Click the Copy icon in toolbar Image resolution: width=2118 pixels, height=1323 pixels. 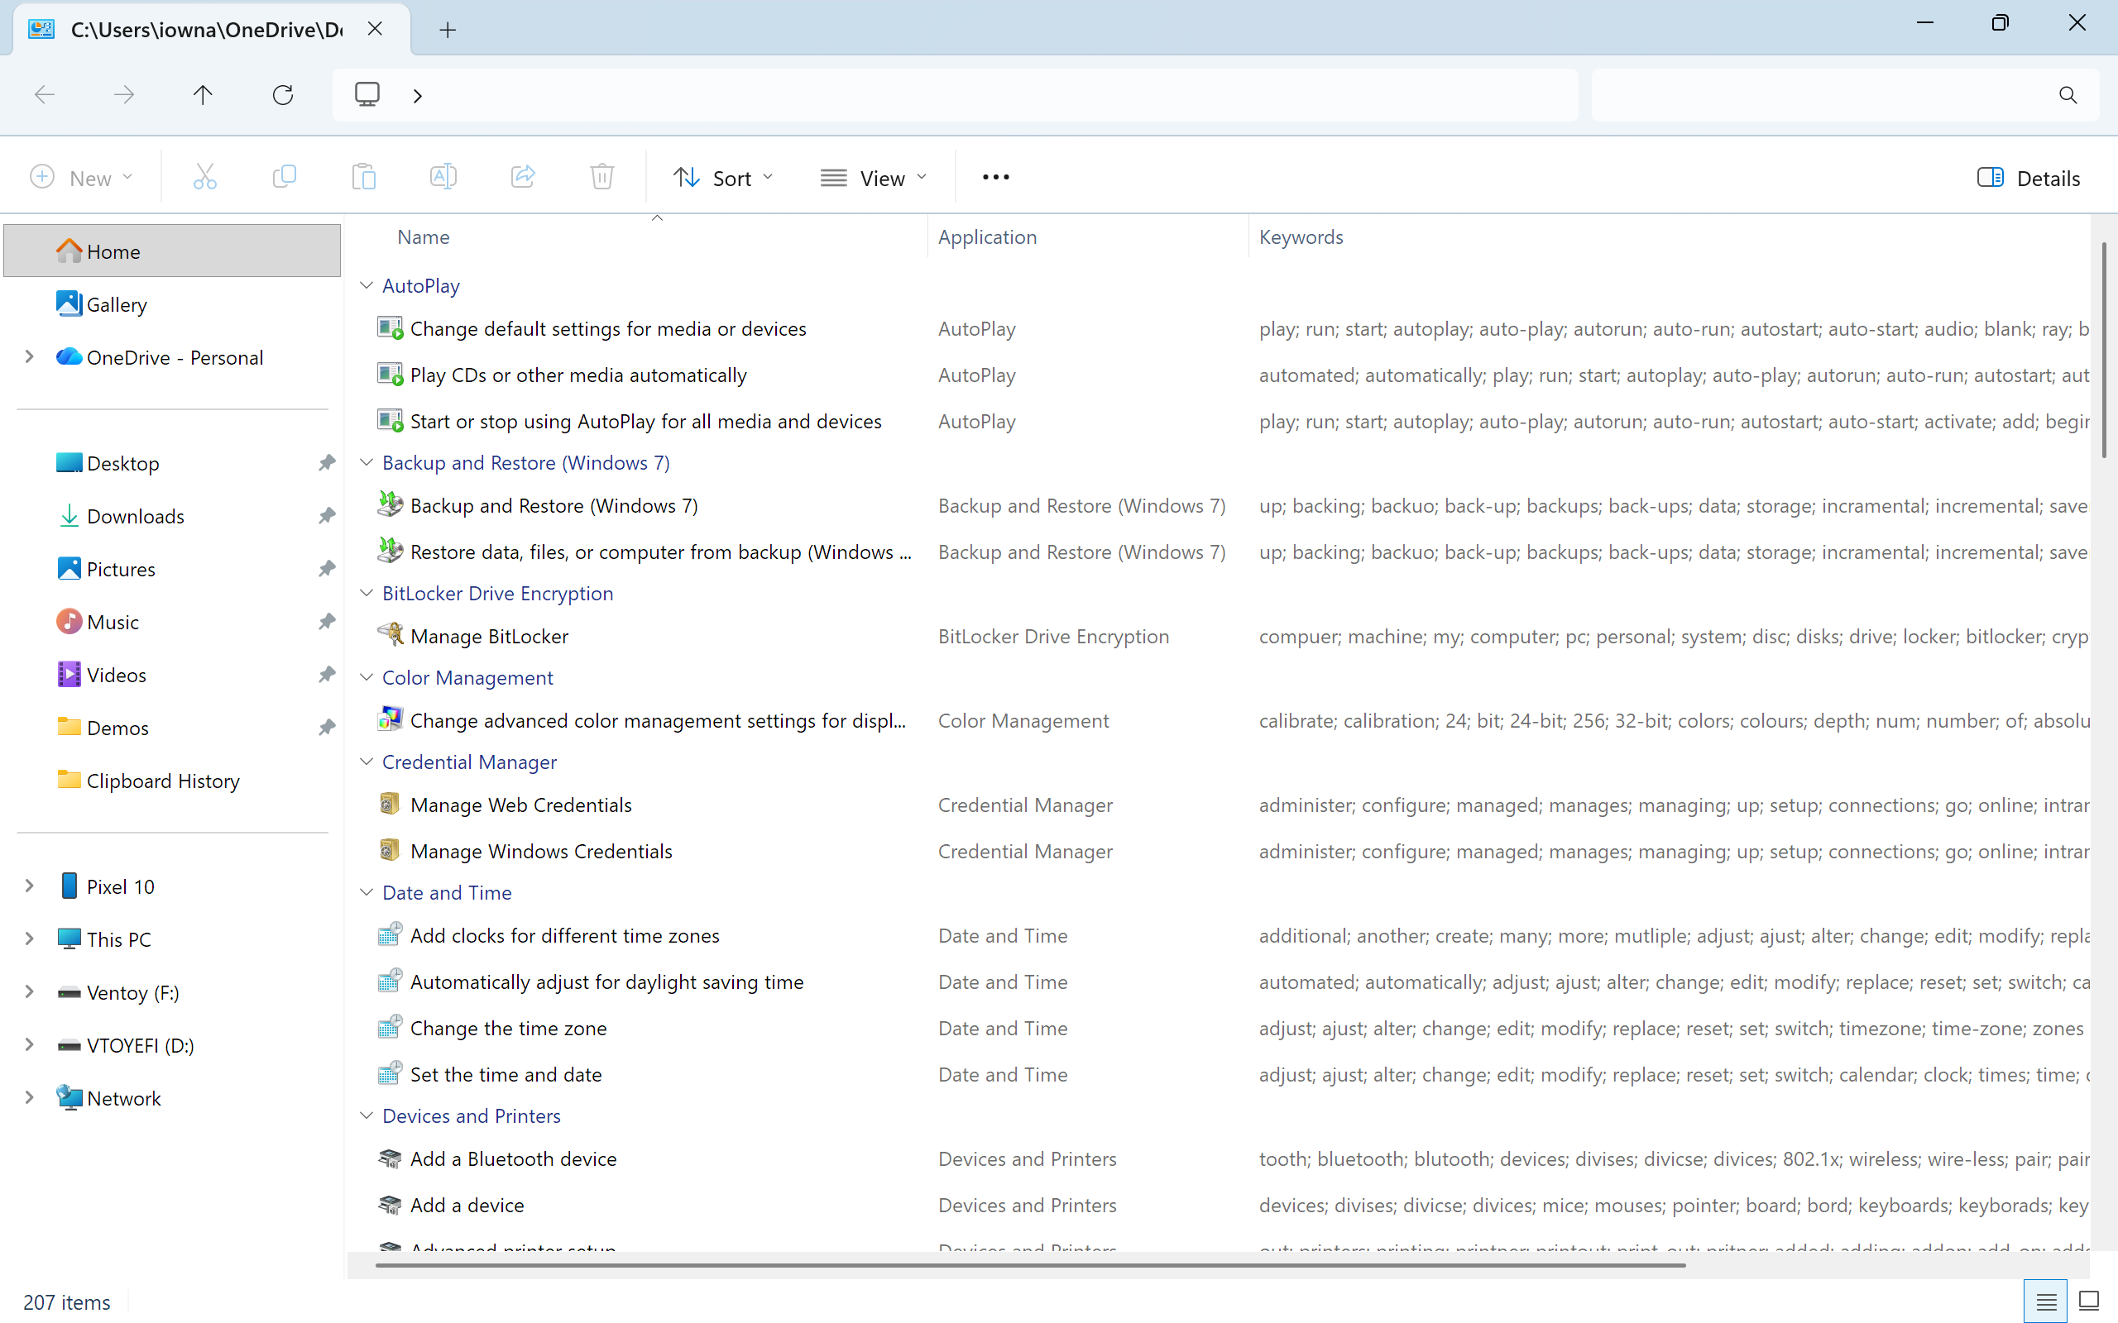click(285, 178)
